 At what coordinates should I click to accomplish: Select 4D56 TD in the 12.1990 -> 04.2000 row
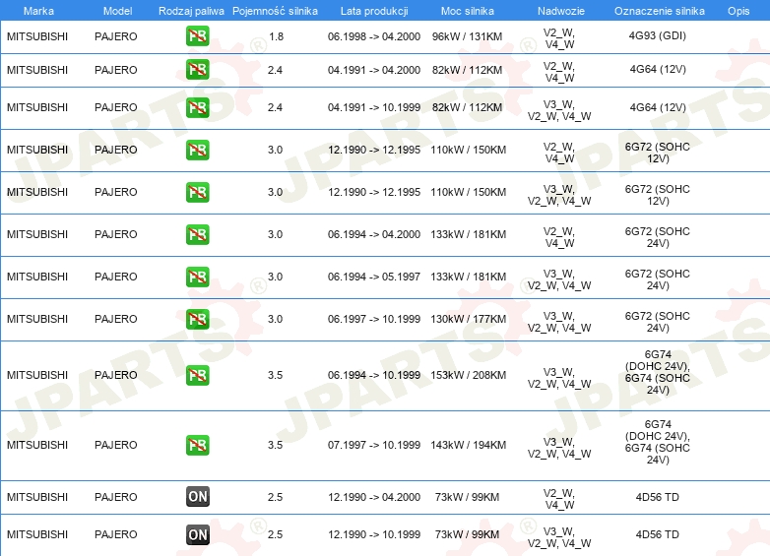pyautogui.click(x=658, y=497)
